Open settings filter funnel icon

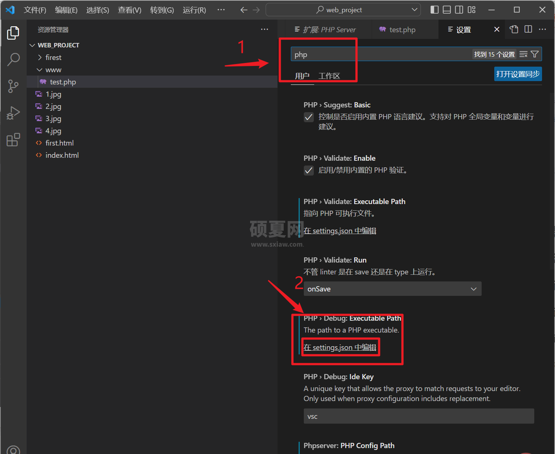coord(535,54)
